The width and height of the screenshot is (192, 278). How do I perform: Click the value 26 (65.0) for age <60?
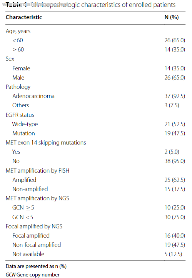click(175, 40)
